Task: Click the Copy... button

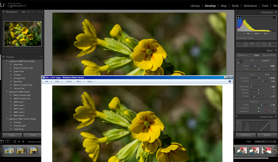Action: pos(12,135)
